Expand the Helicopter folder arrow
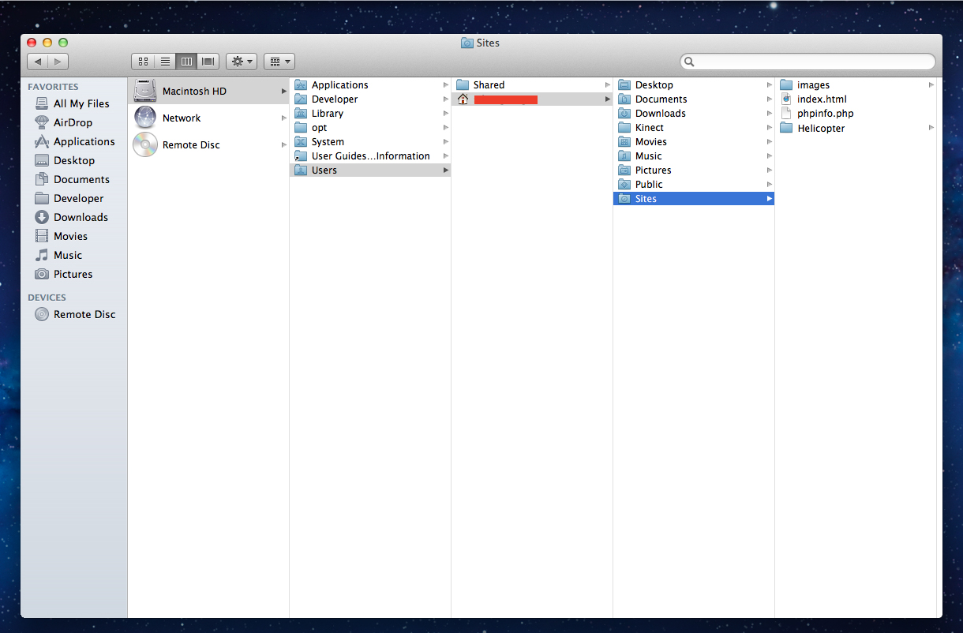The width and height of the screenshot is (963, 633). coord(931,128)
